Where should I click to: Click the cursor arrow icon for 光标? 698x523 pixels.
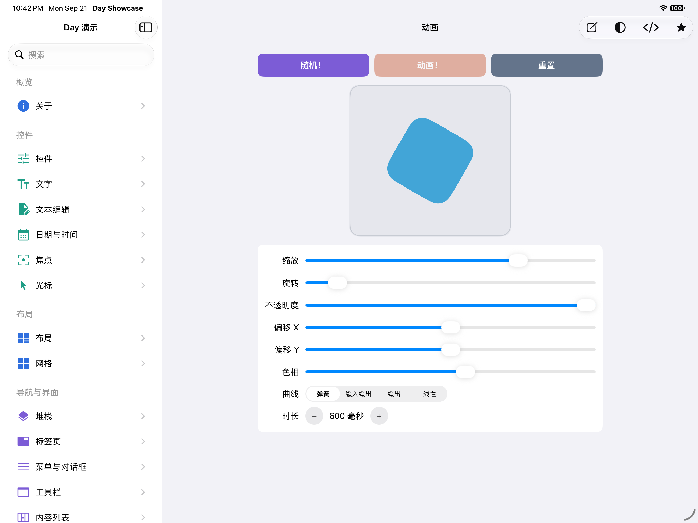coord(23,285)
